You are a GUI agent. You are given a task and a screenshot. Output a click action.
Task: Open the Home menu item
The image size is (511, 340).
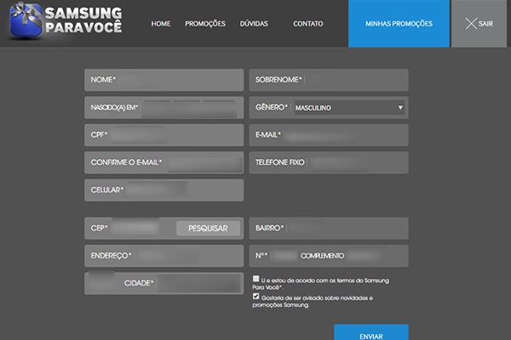coord(161,24)
